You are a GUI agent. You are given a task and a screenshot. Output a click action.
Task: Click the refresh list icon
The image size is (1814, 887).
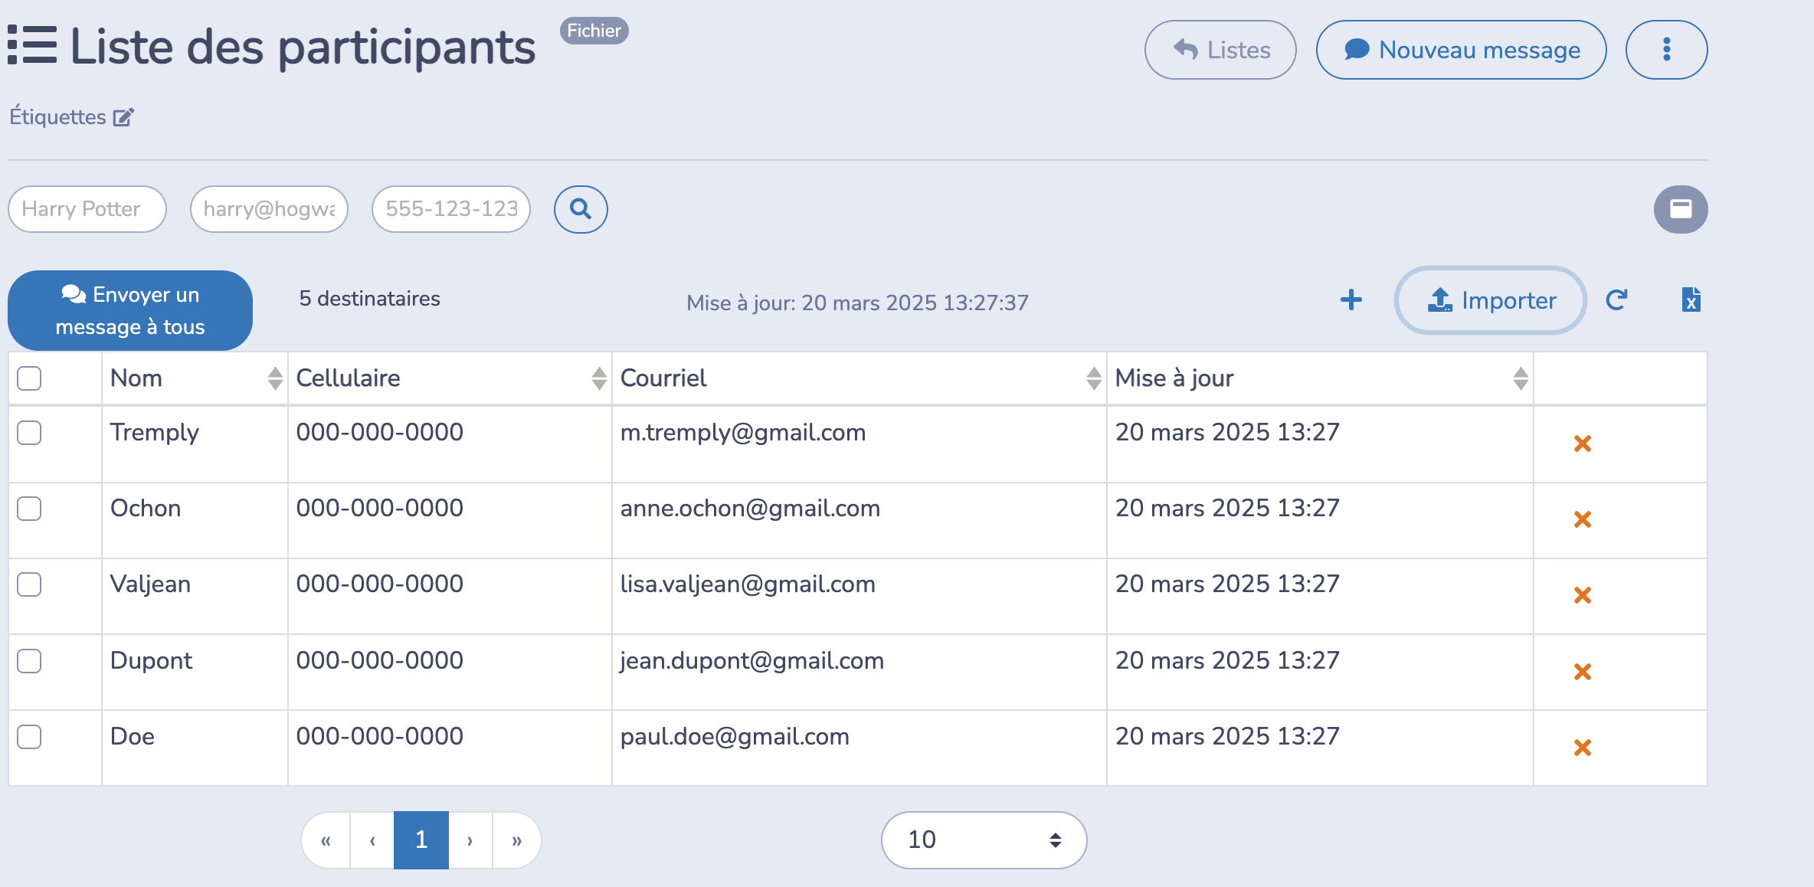[x=1616, y=300]
